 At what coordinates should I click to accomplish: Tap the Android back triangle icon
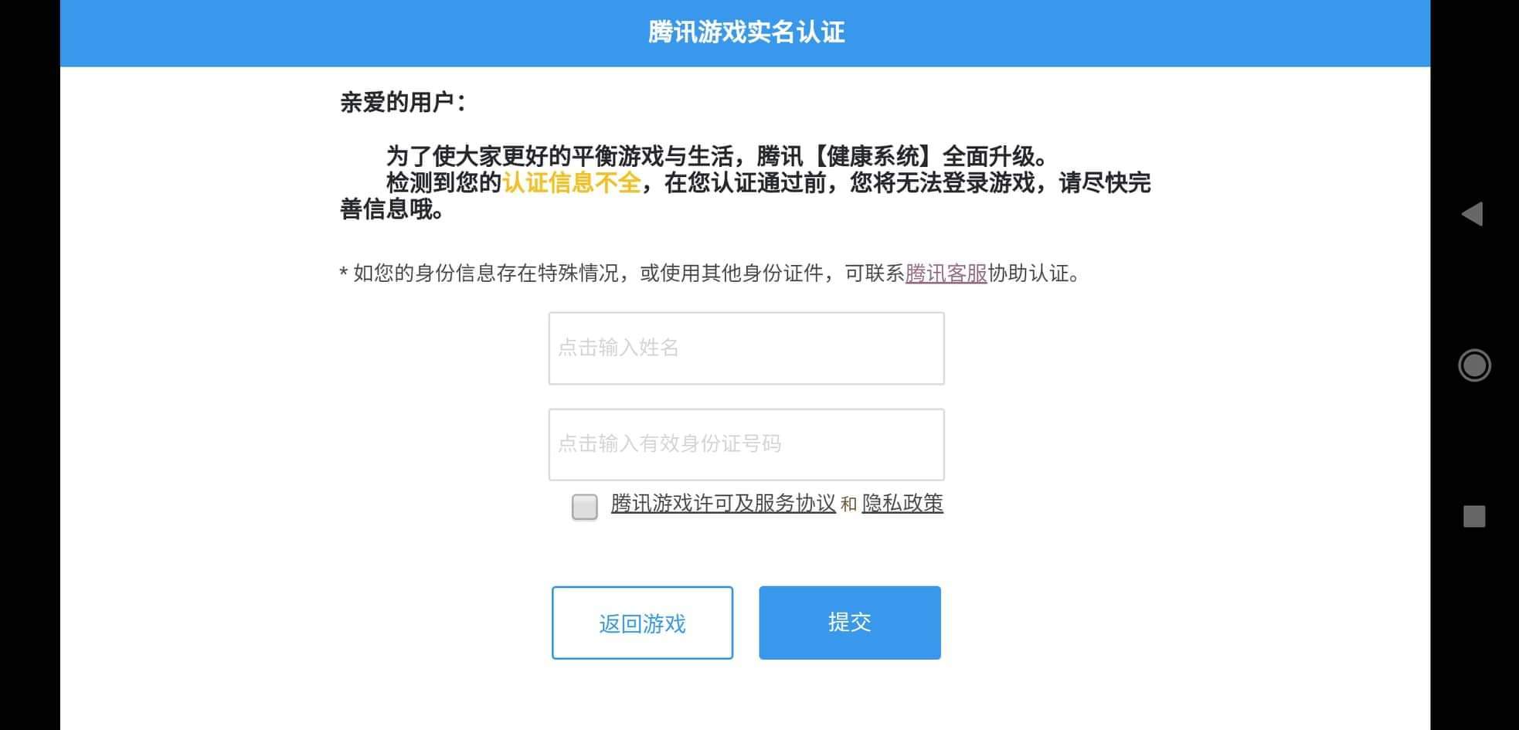(1473, 214)
